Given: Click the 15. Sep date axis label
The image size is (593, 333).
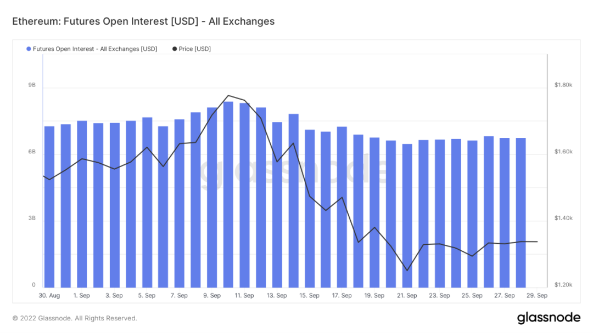Looking at the screenshot, I should pos(309,296).
